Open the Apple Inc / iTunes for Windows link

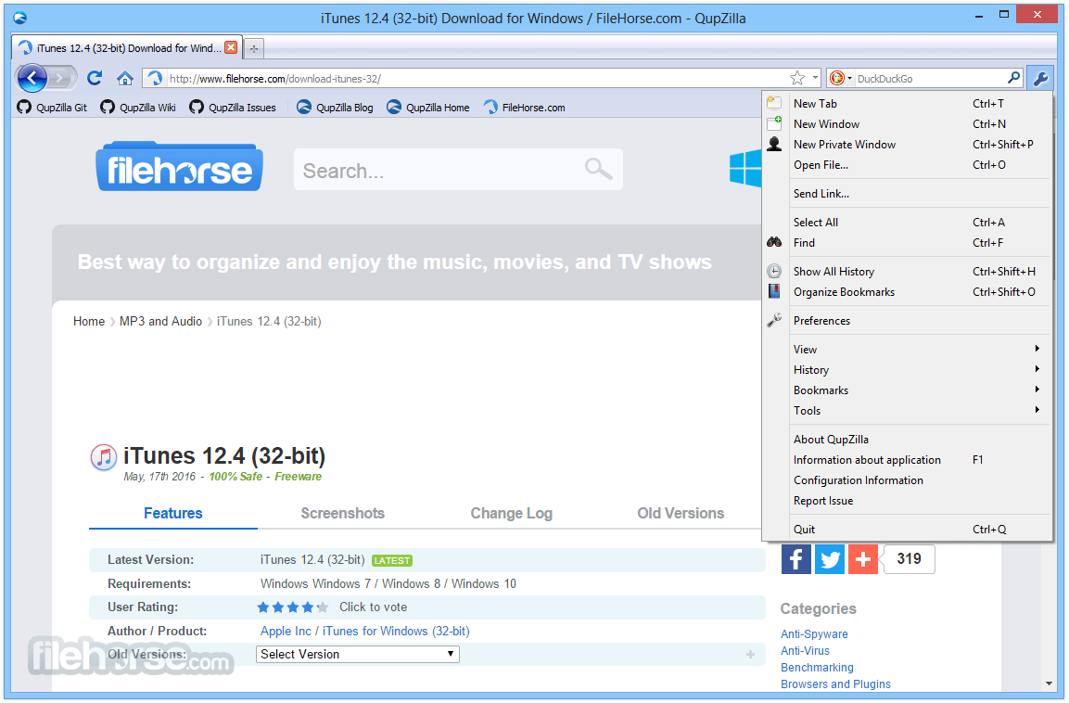point(364,631)
